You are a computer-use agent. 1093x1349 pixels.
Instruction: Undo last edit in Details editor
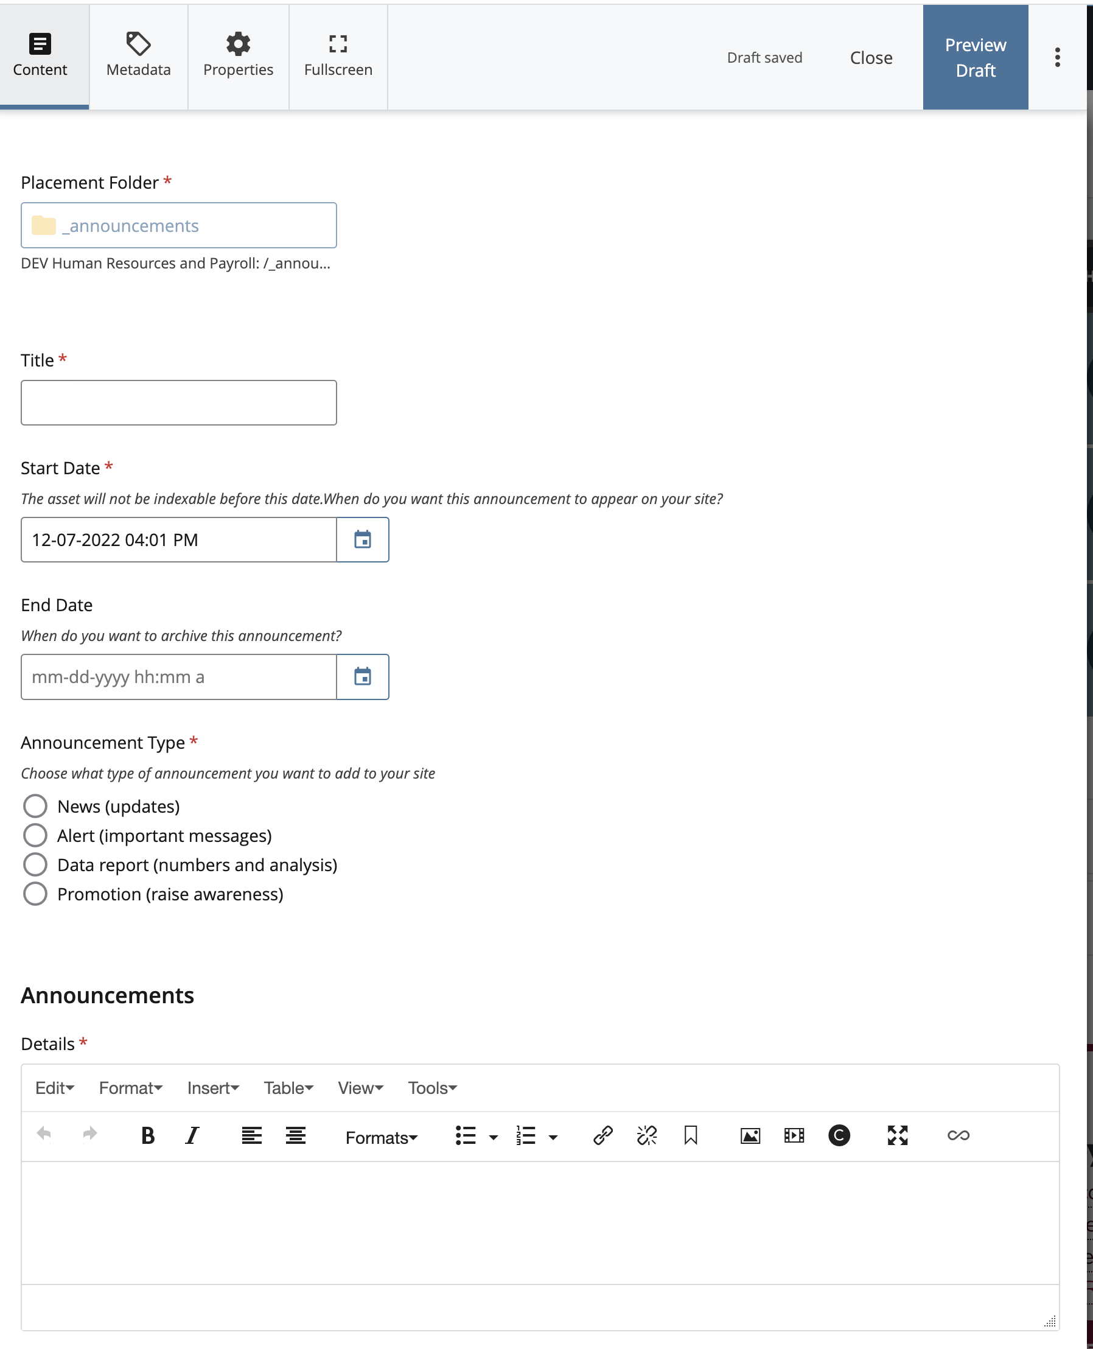click(x=44, y=1135)
